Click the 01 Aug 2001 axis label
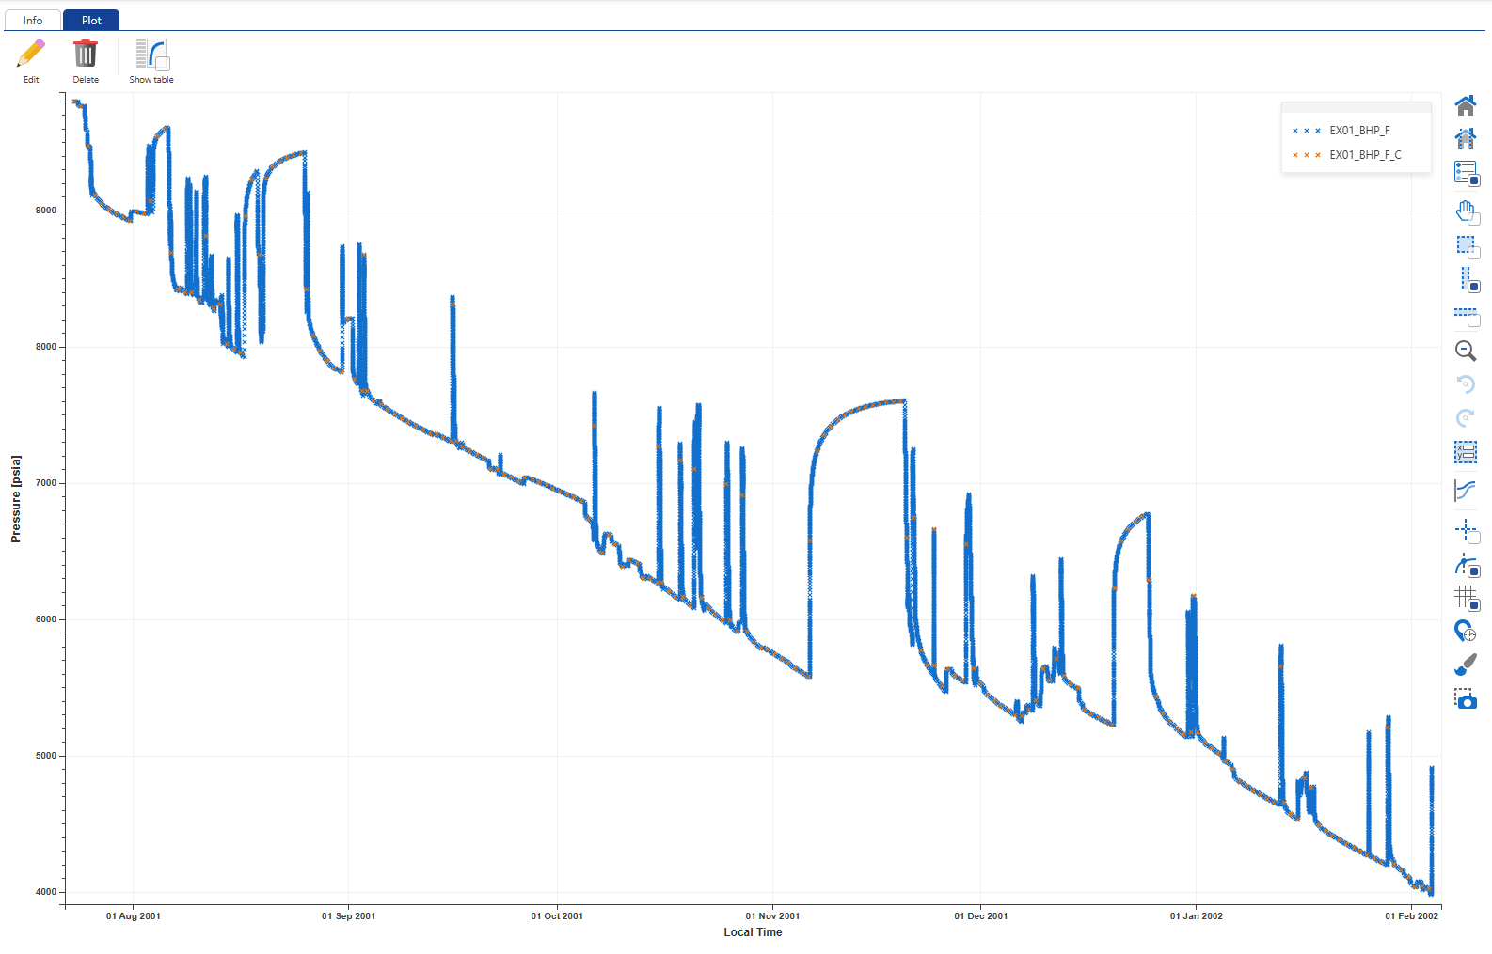This screenshot has width=1492, height=954. click(x=133, y=915)
